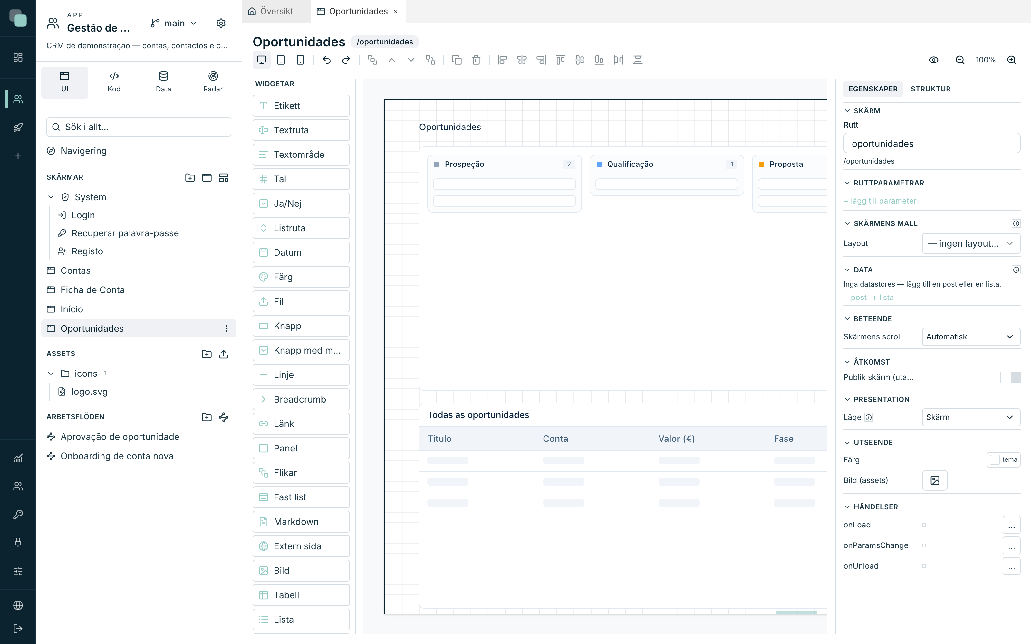Click '+ lägg till parameter' link
Viewport: 1031px width, 644px height.
(880, 201)
